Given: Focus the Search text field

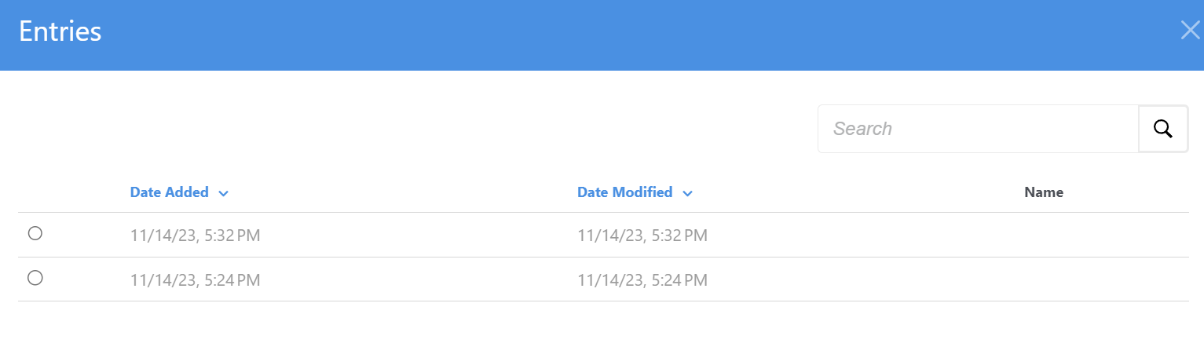Looking at the screenshot, I should point(978,129).
